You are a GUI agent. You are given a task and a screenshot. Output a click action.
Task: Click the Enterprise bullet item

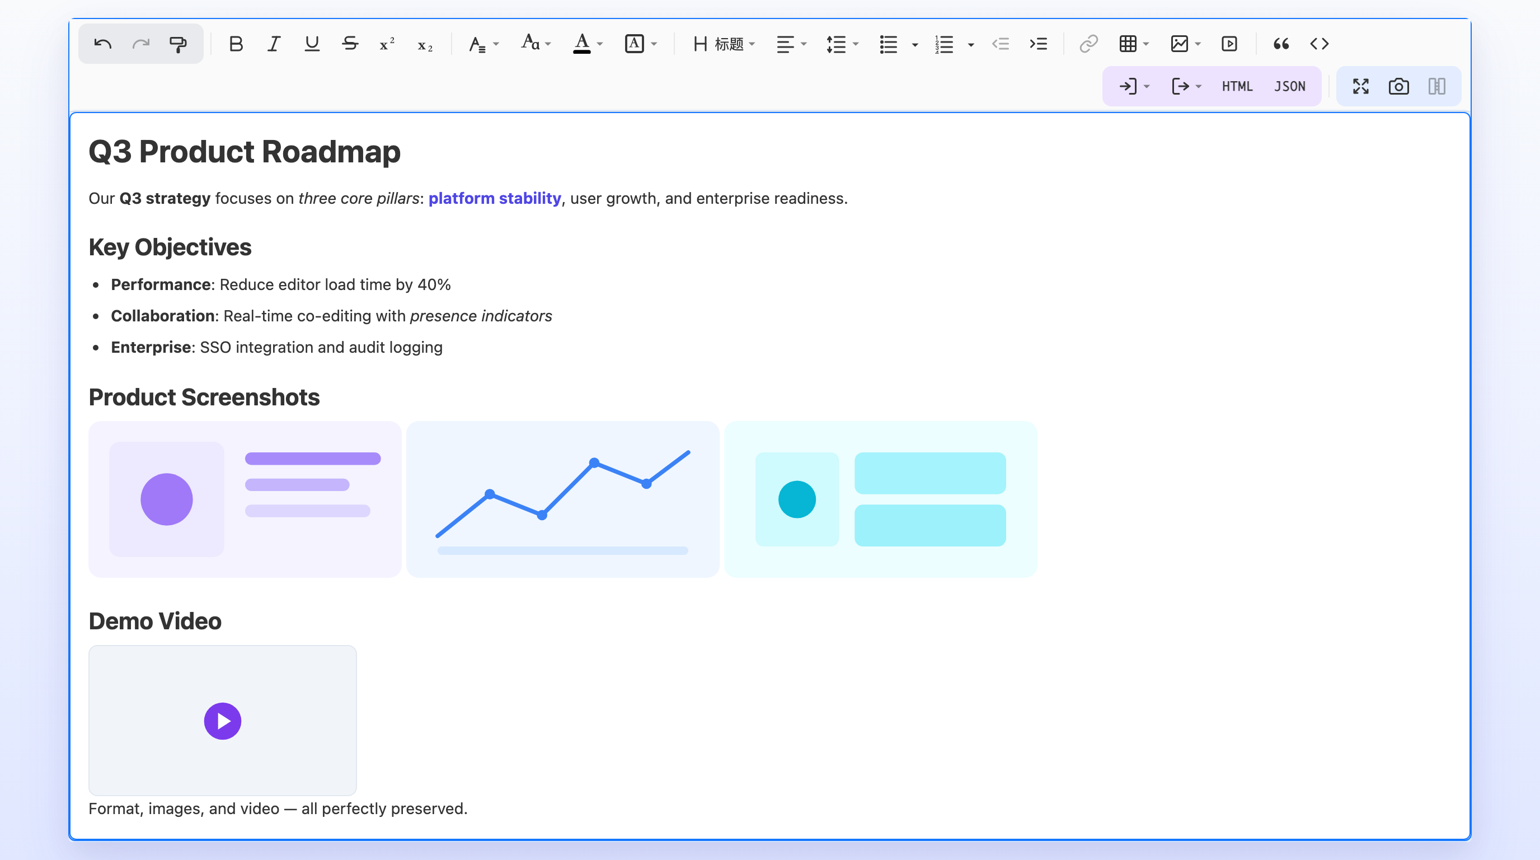point(276,348)
